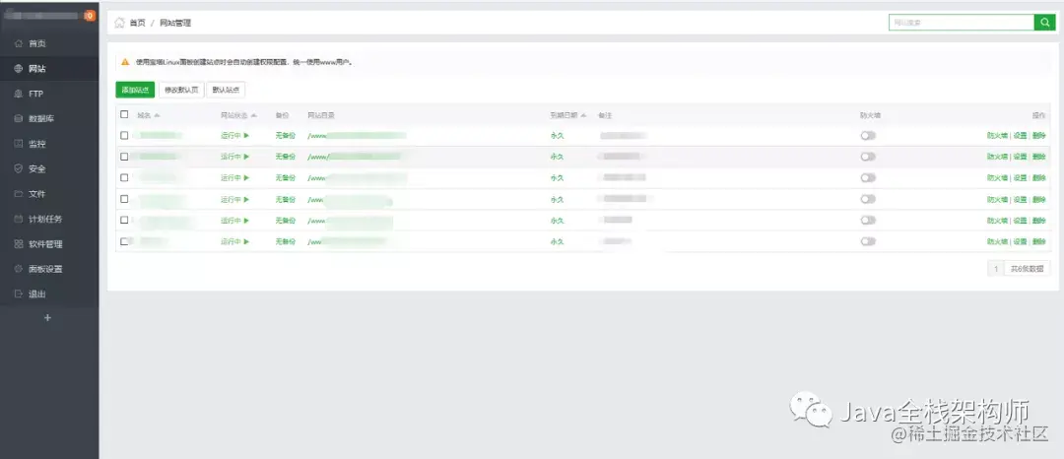
Task: Tick the checkbox of the second site row
Action: [x=124, y=157]
